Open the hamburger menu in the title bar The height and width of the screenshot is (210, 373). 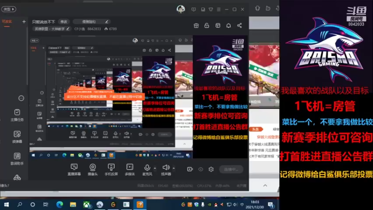coord(219,9)
